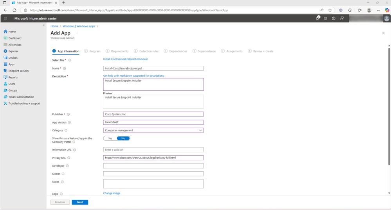Viewport: 391px width, 210px height.
Task: Open the Reports sidebar icon
Action: click(x=5, y=77)
